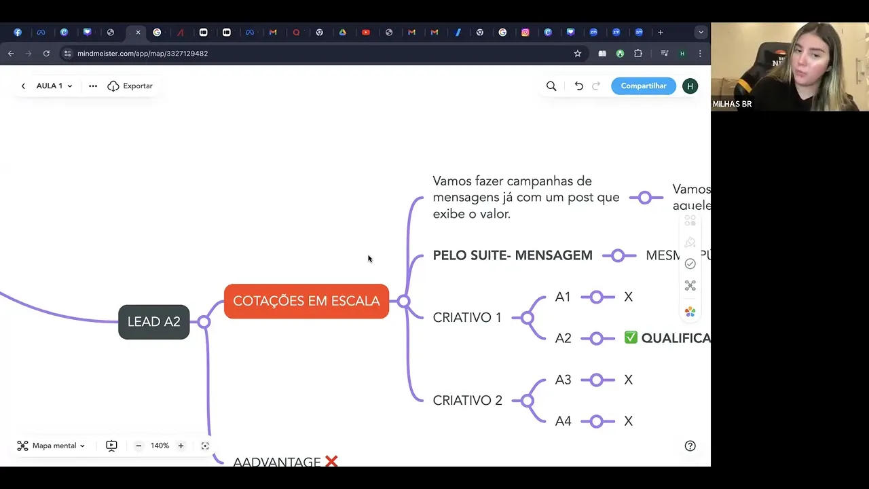The height and width of the screenshot is (489, 869).
Task: Click the 140% zoom level
Action: pyautogui.click(x=160, y=446)
